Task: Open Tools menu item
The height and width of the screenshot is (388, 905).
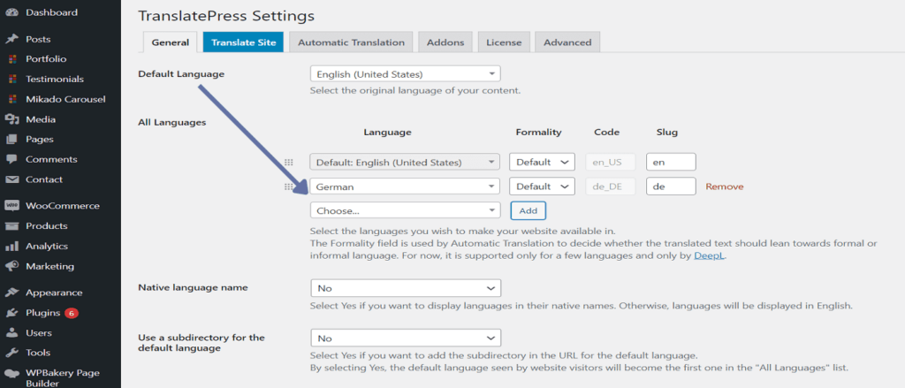Action: tap(37, 353)
